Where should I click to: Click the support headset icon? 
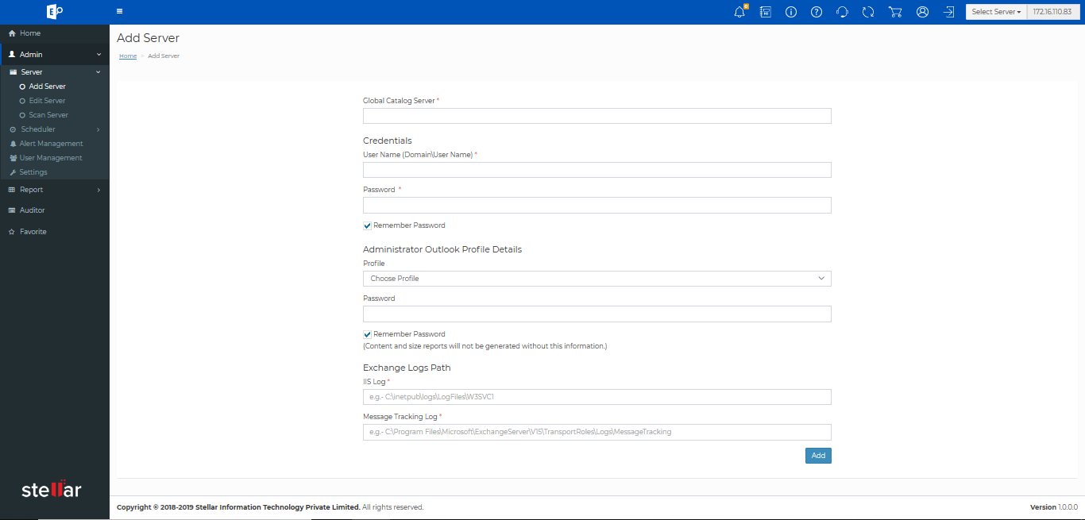(842, 12)
